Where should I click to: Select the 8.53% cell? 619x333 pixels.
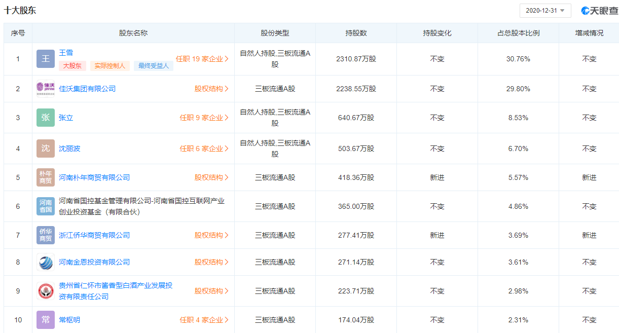point(518,118)
